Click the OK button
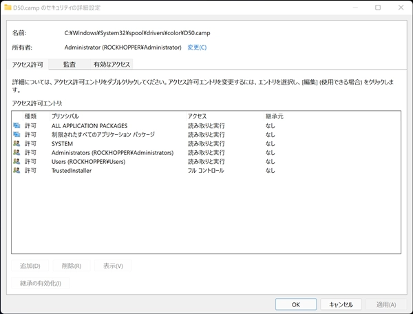 (x=296, y=304)
